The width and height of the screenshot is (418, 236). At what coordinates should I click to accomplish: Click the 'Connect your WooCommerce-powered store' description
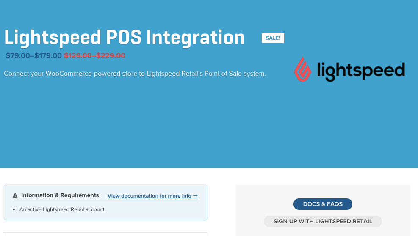[x=135, y=74]
